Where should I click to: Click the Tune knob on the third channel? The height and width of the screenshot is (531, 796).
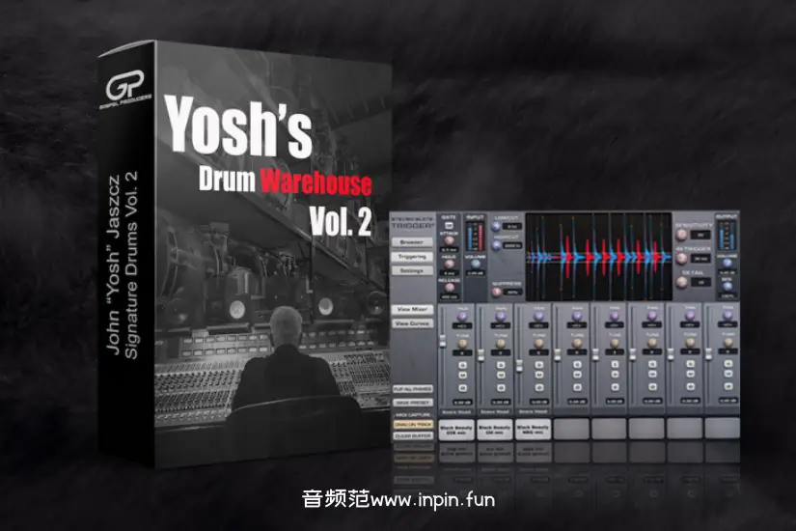point(538,344)
